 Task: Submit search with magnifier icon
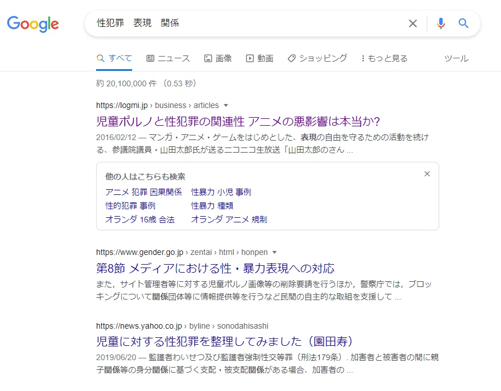coord(463,23)
